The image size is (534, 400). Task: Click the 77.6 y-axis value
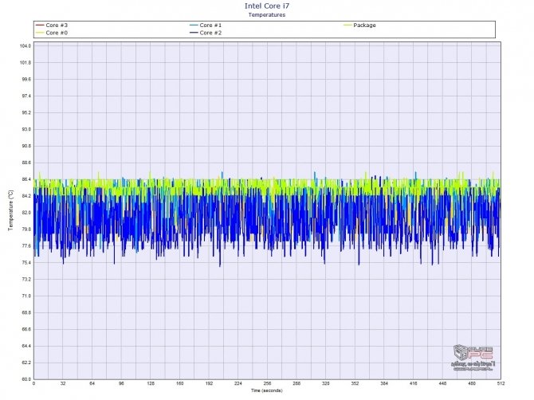coord(26,246)
